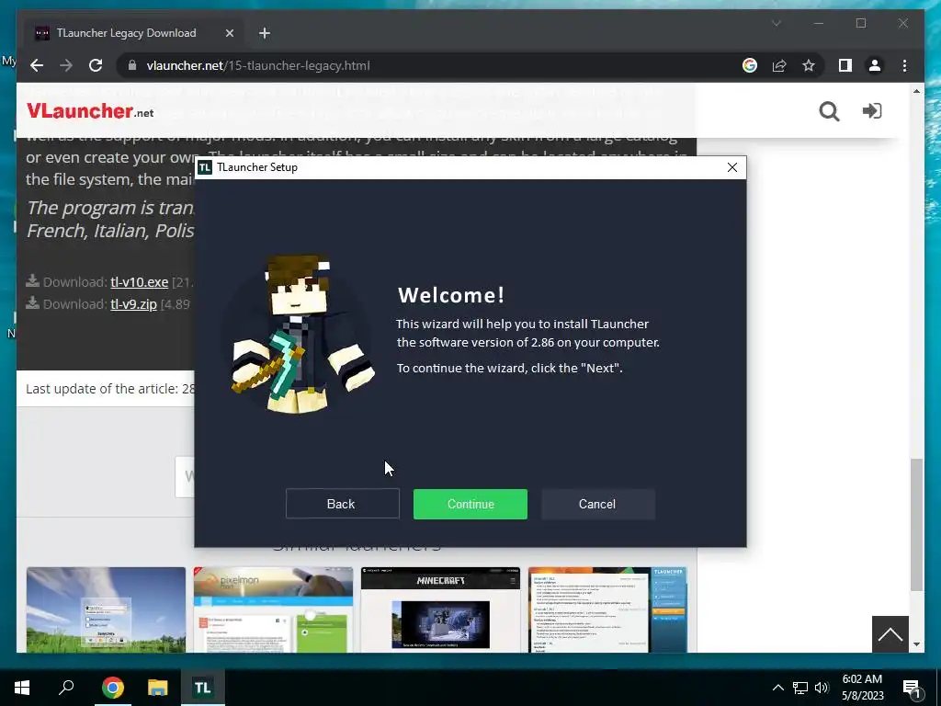Screen dimensions: 941x706
Task: Open Windows notification center icon
Action: [x=912, y=688]
